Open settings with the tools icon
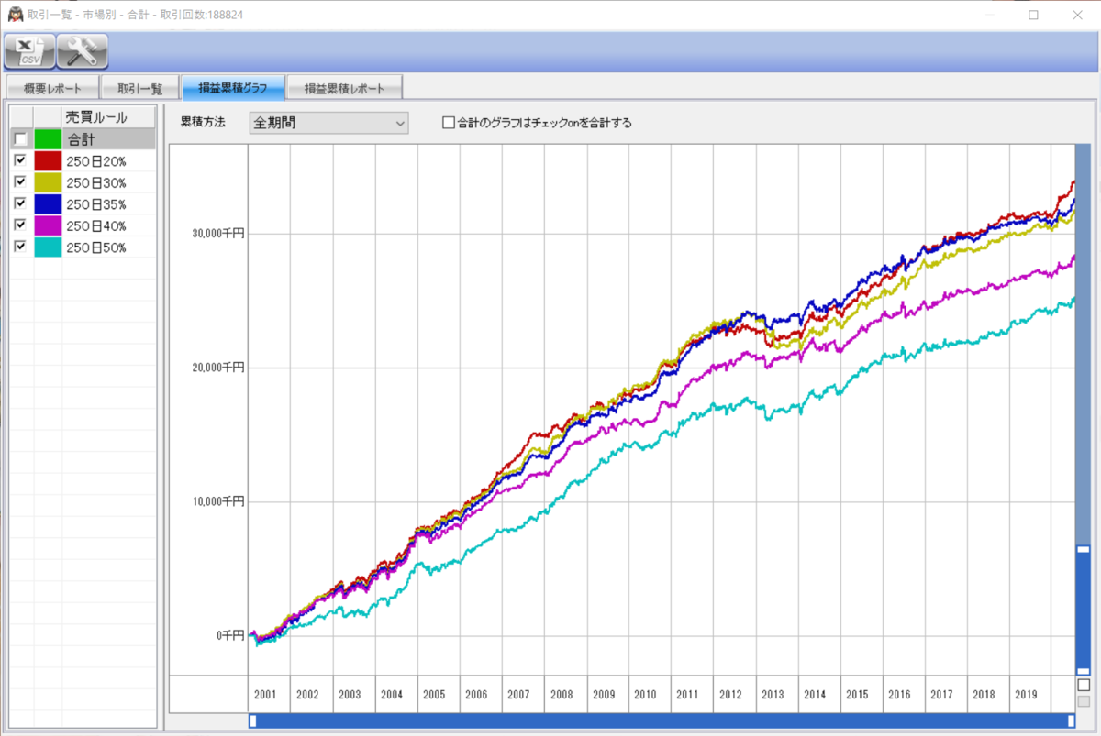1101x736 pixels. (83, 51)
